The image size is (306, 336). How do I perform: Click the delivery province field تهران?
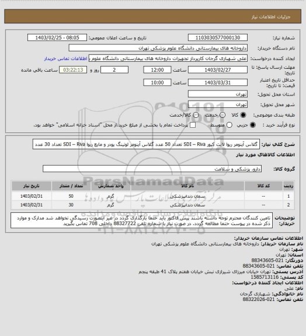[218, 94]
